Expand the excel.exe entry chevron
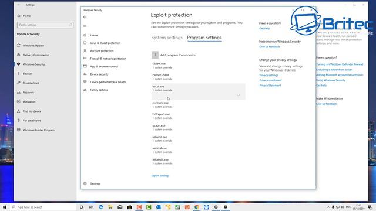This screenshot has height=211, width=376. [x=238, y=95]
